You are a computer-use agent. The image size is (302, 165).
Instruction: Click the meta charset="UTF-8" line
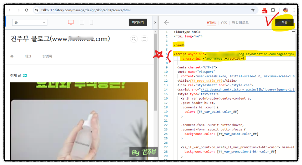click(197, 67)
